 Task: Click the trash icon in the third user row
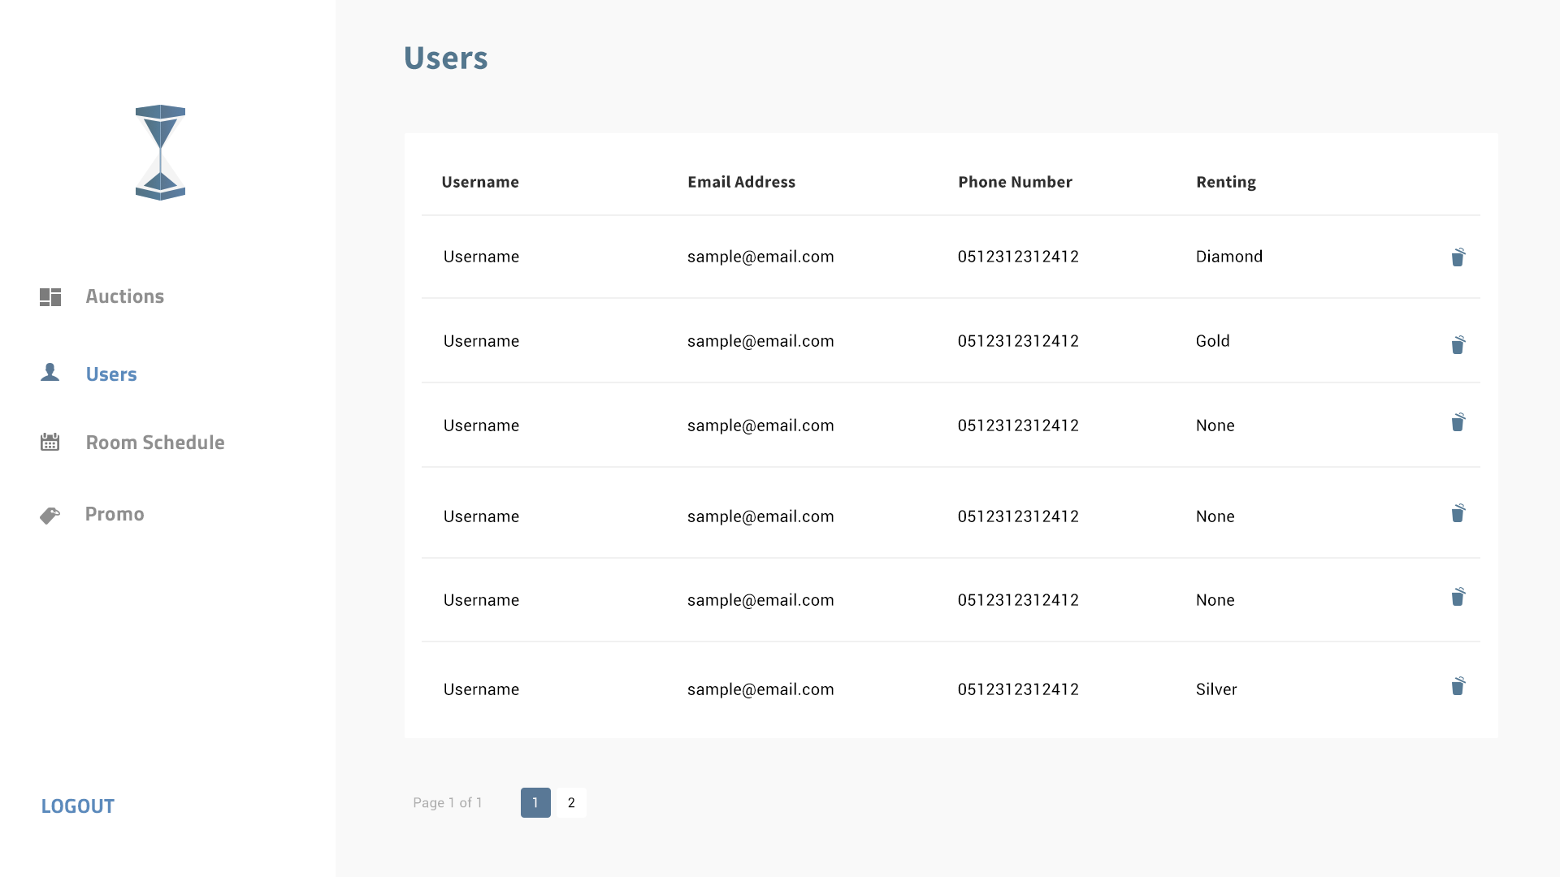click(x=1458, y=422)
